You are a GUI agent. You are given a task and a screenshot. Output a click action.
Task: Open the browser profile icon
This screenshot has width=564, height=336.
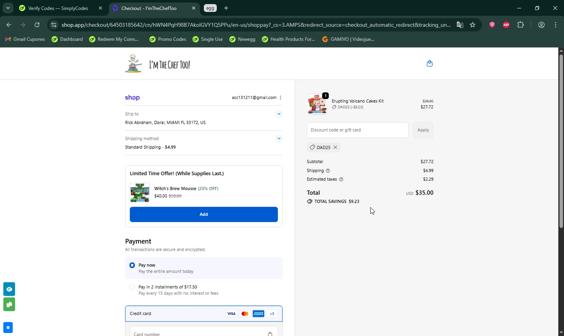click(x=541, y=25)
